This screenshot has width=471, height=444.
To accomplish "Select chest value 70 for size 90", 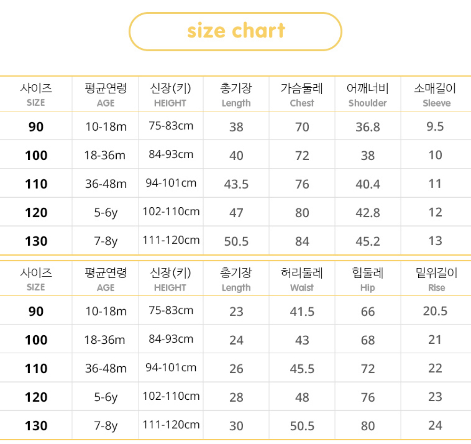I will (302, 127).
